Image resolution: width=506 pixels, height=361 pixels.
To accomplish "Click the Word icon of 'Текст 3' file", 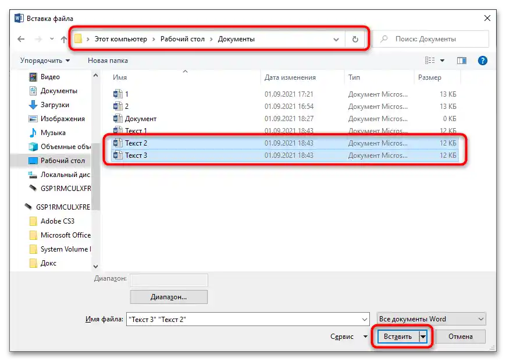I will (x=118, y=155).
